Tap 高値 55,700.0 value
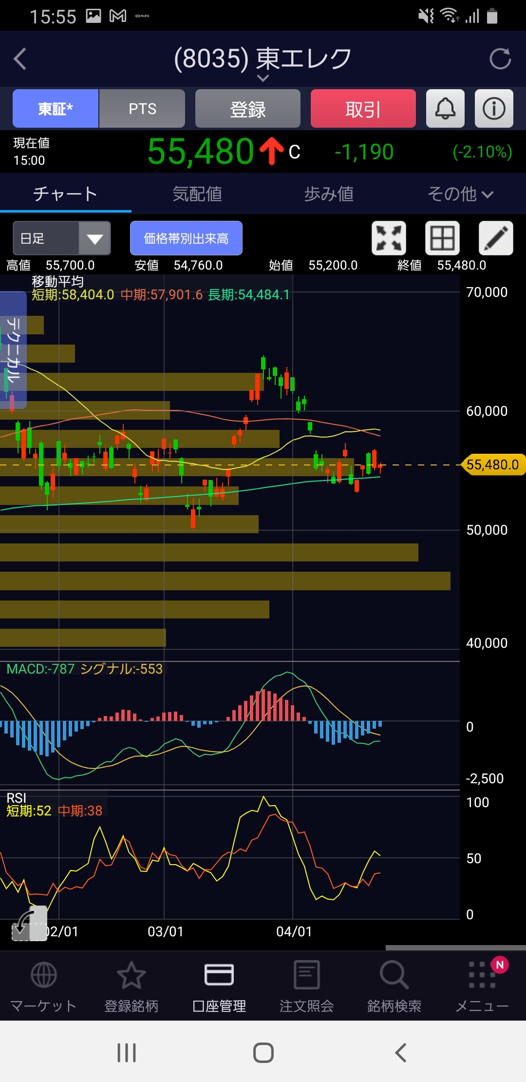The image size is (526, 1082). point(70,265)
